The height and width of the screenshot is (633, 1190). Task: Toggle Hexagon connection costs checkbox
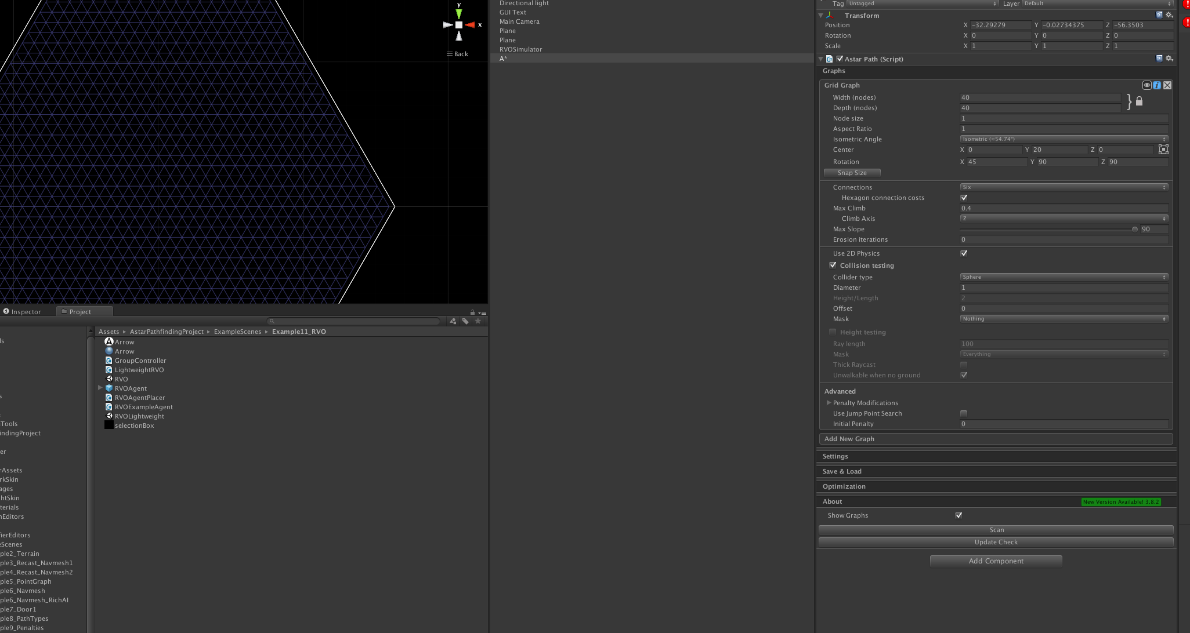tap(963, 197)
